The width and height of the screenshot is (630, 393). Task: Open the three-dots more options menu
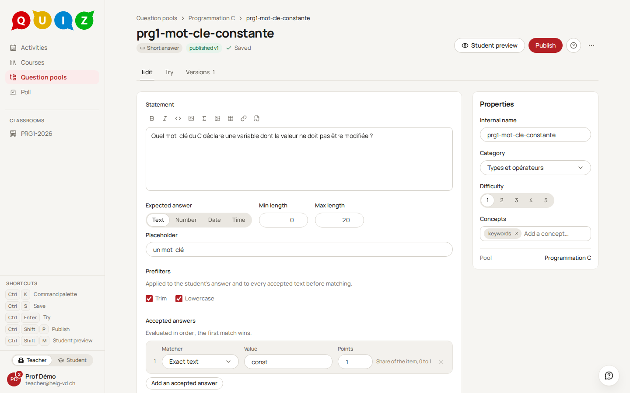click(x=591, y=45)
